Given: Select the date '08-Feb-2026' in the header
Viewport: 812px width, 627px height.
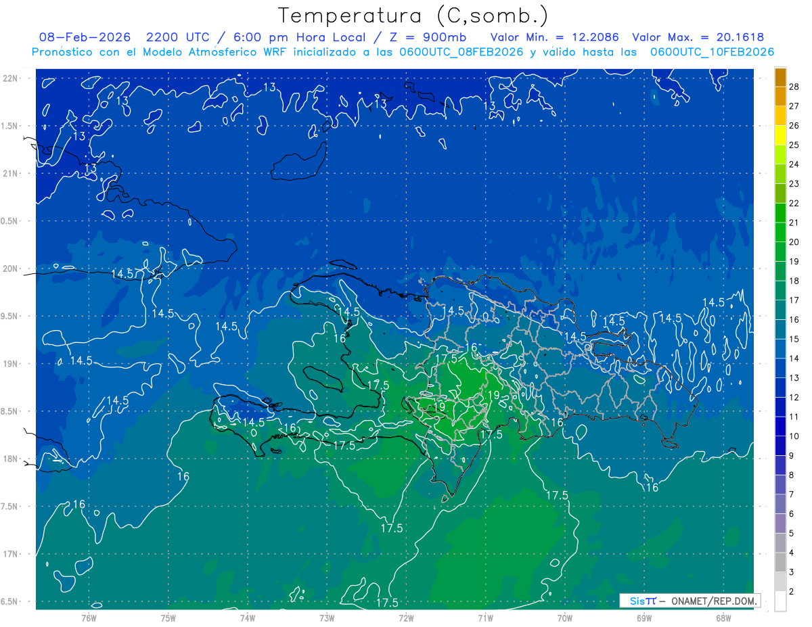Looking at the screenshot, I should [x=85, y=37].
